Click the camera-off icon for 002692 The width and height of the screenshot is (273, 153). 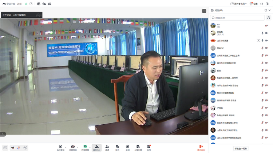pos(266,48)
